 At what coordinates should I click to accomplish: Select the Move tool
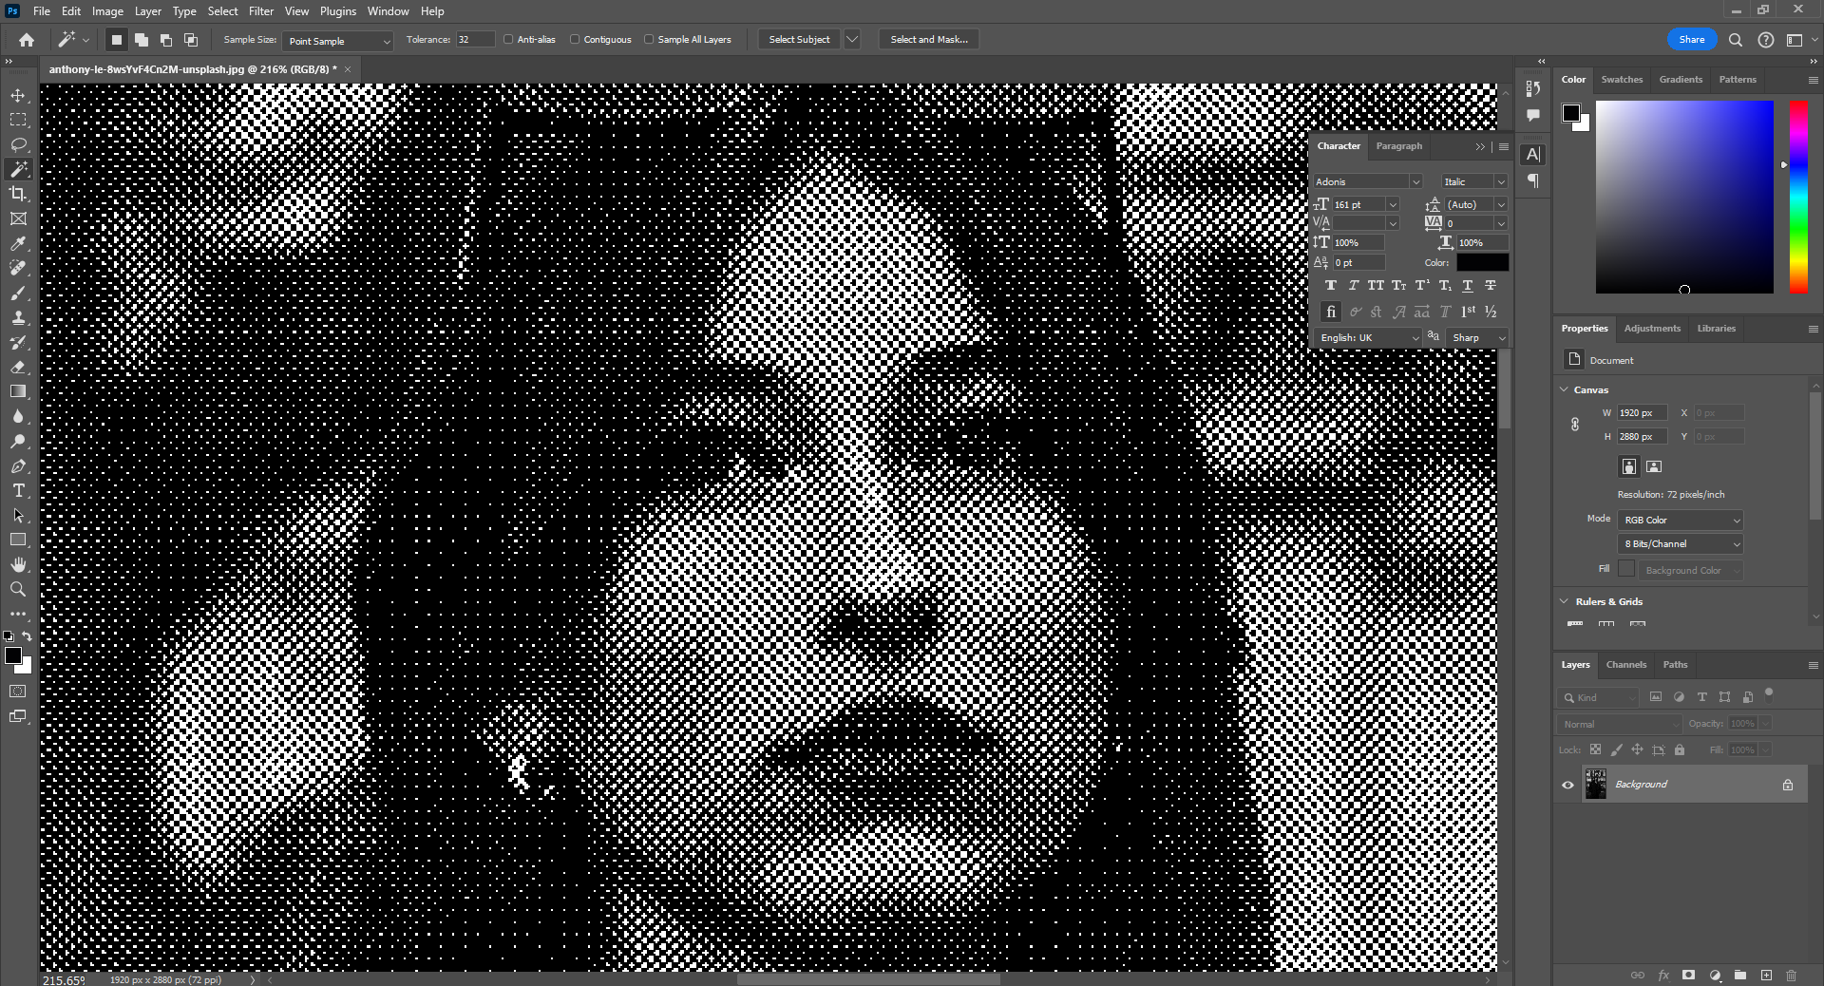(x=18, y=95)
